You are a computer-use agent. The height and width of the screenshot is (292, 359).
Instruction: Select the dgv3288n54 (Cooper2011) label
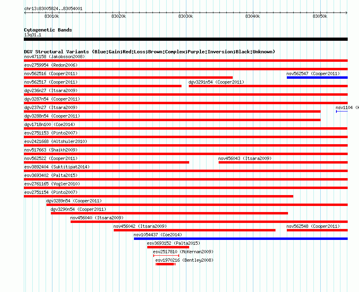[x=52, y=116]
